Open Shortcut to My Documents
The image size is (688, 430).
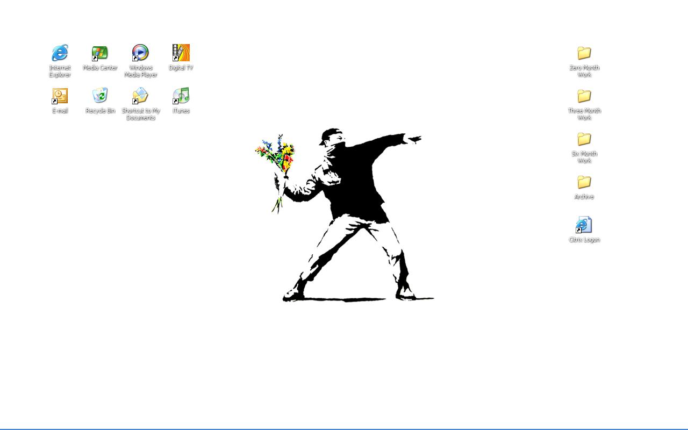[140, 96]
